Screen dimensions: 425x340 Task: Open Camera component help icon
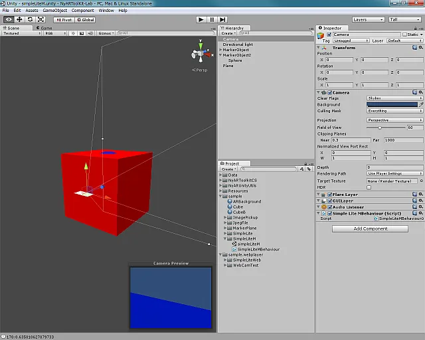pos(414,92)
